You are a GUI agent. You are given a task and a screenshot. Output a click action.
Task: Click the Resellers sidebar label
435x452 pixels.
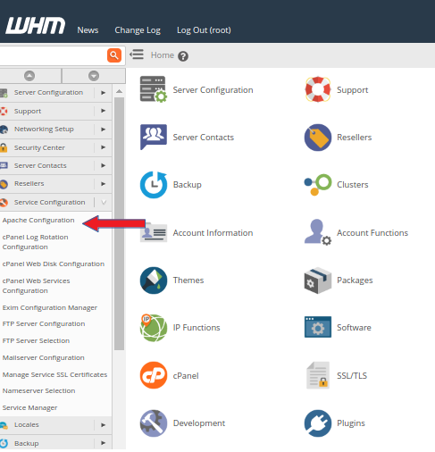(29, 184)
